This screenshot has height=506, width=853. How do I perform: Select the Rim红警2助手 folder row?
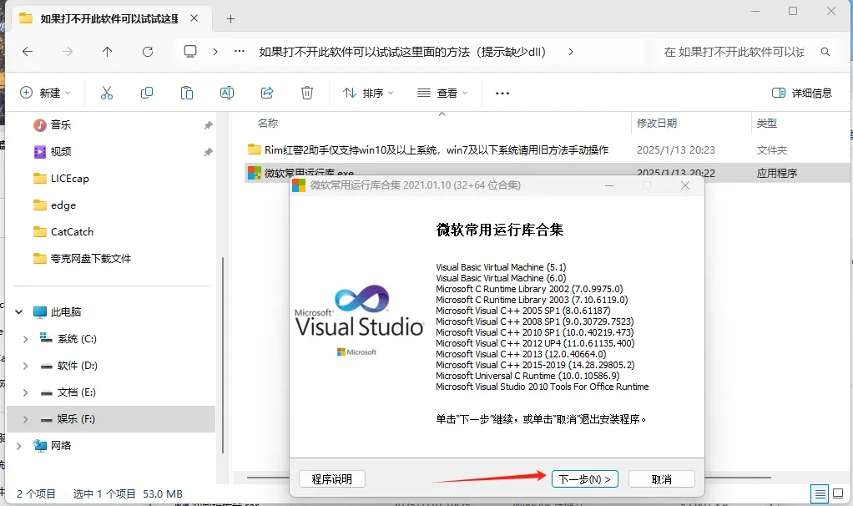[x=548, y=149]
